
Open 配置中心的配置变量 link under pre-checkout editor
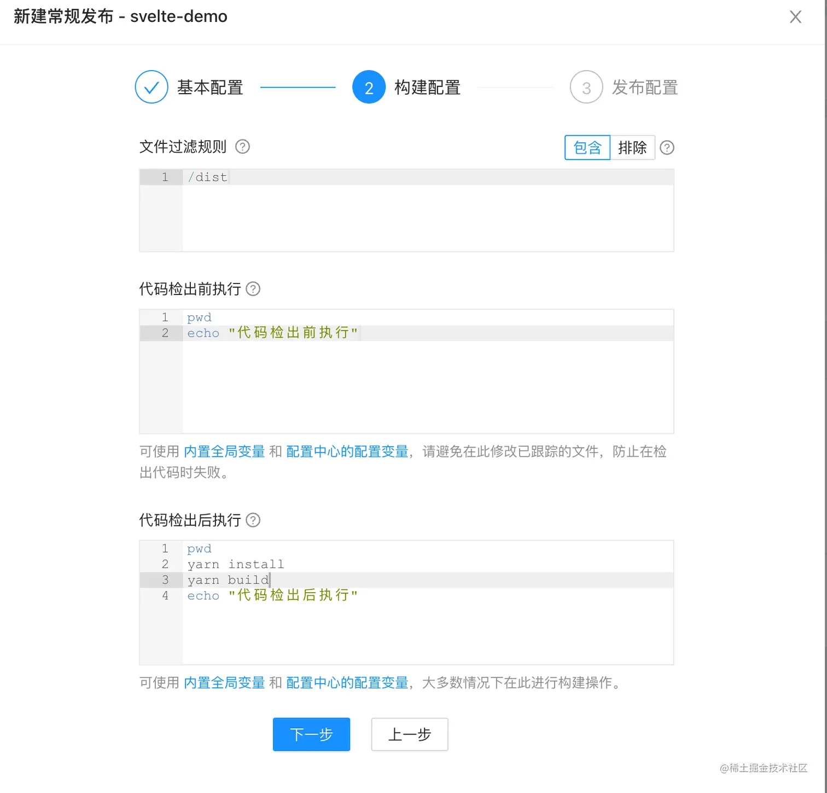[x=347, y=452]
